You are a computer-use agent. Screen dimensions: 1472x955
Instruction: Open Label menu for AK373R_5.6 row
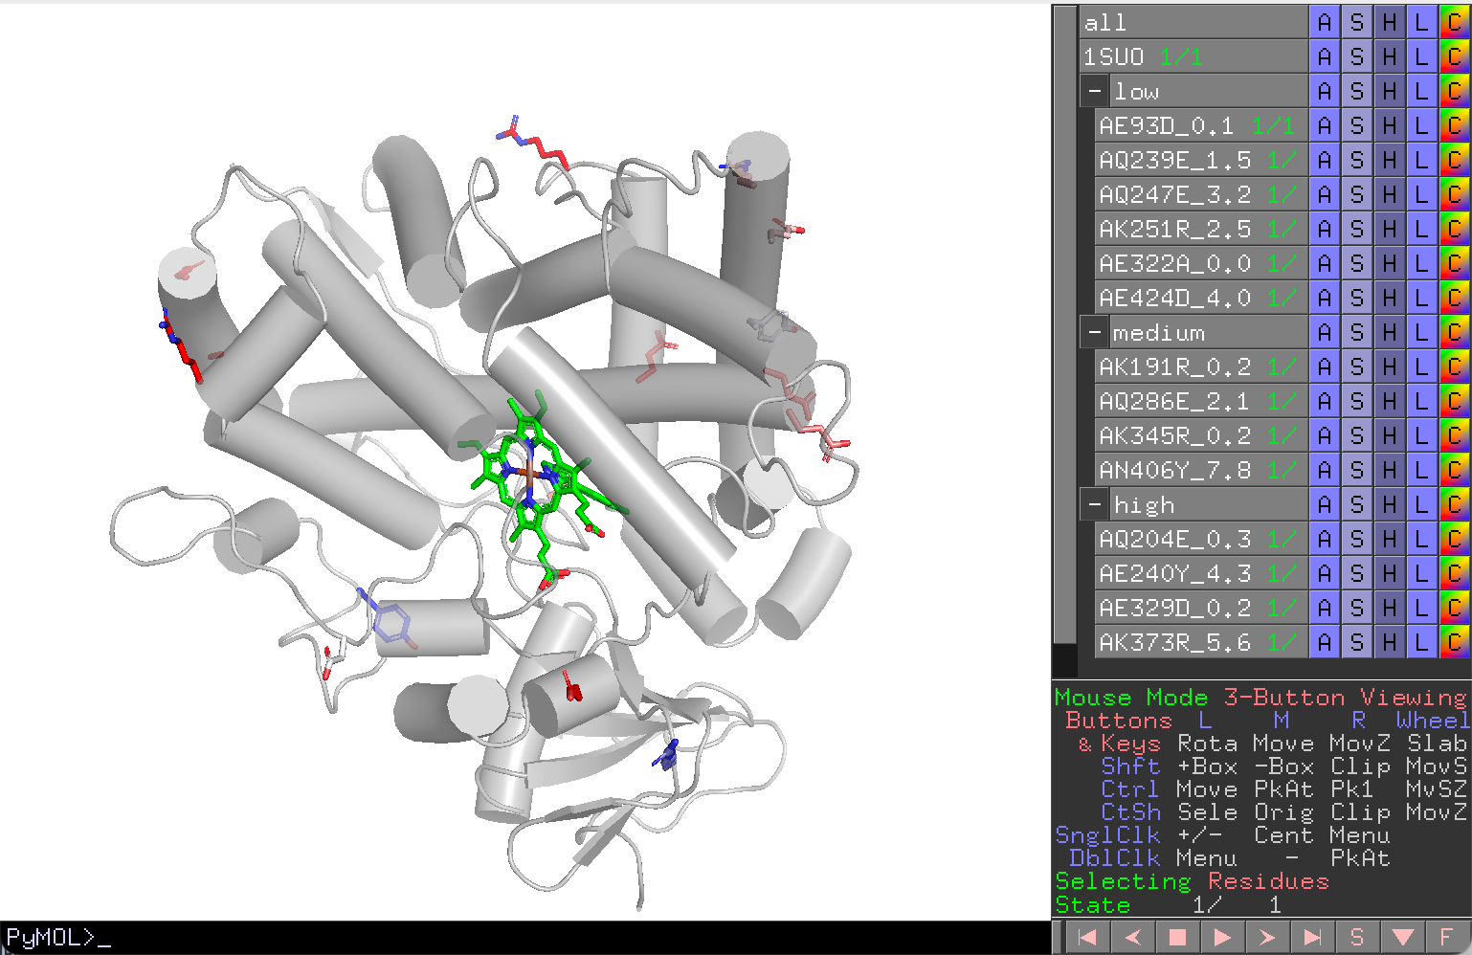click(1422, 642)
